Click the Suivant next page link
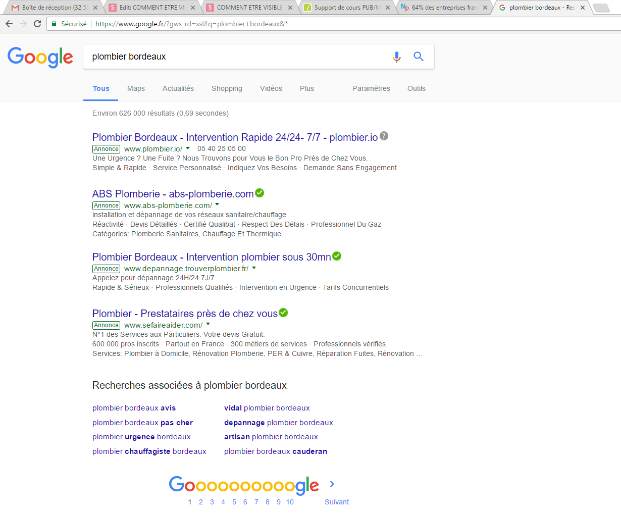The width and height of the screenshot is (621, 514). click(337, 502)
